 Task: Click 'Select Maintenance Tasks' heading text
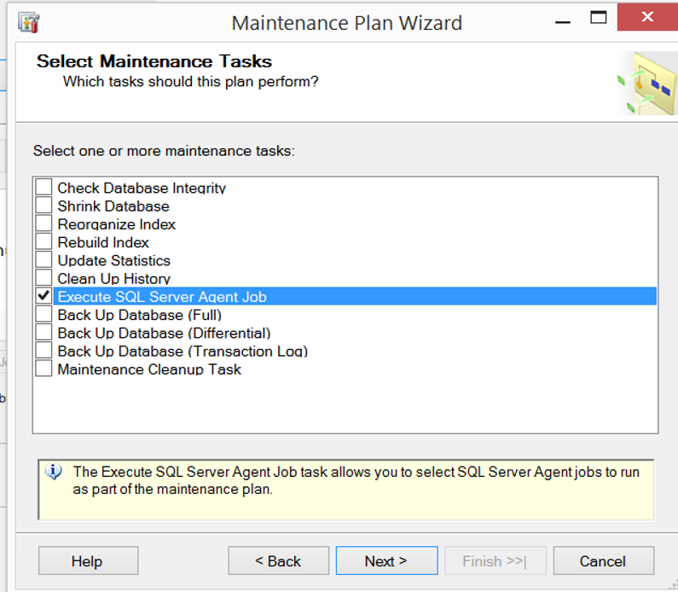click(154, 61)
